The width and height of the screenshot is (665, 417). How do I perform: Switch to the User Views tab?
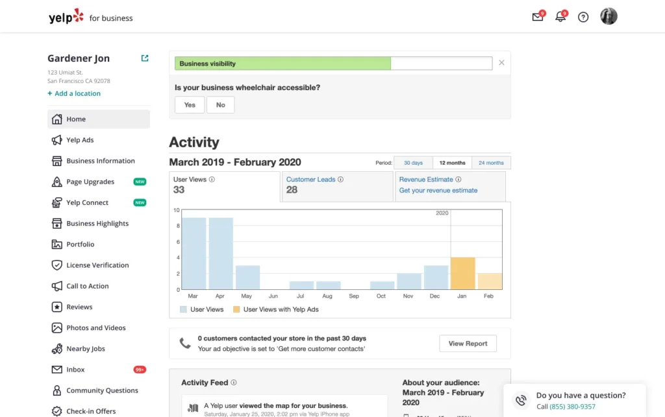tap(224, 186)
